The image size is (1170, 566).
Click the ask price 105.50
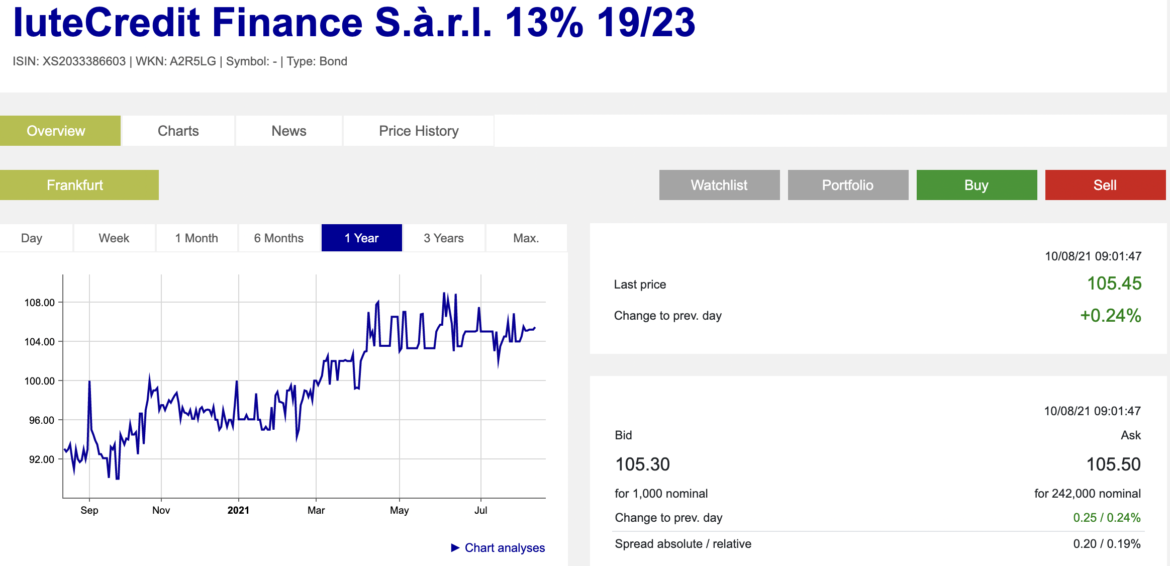1114,464
